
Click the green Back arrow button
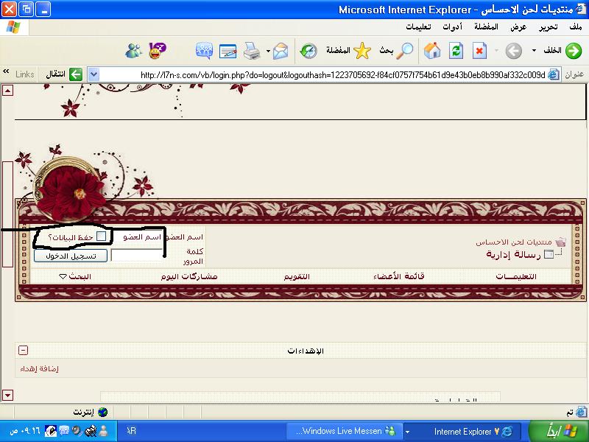coord(574,51)
